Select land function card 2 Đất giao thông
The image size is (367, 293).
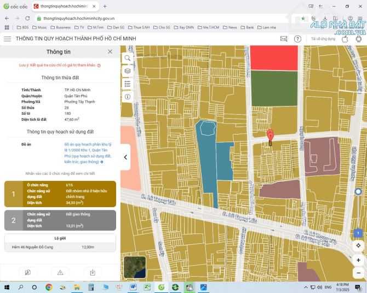(60, 220)
